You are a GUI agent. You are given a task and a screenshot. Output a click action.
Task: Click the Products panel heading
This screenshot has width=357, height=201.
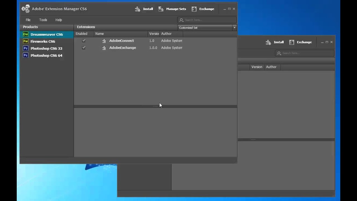(x=30, y=27)
